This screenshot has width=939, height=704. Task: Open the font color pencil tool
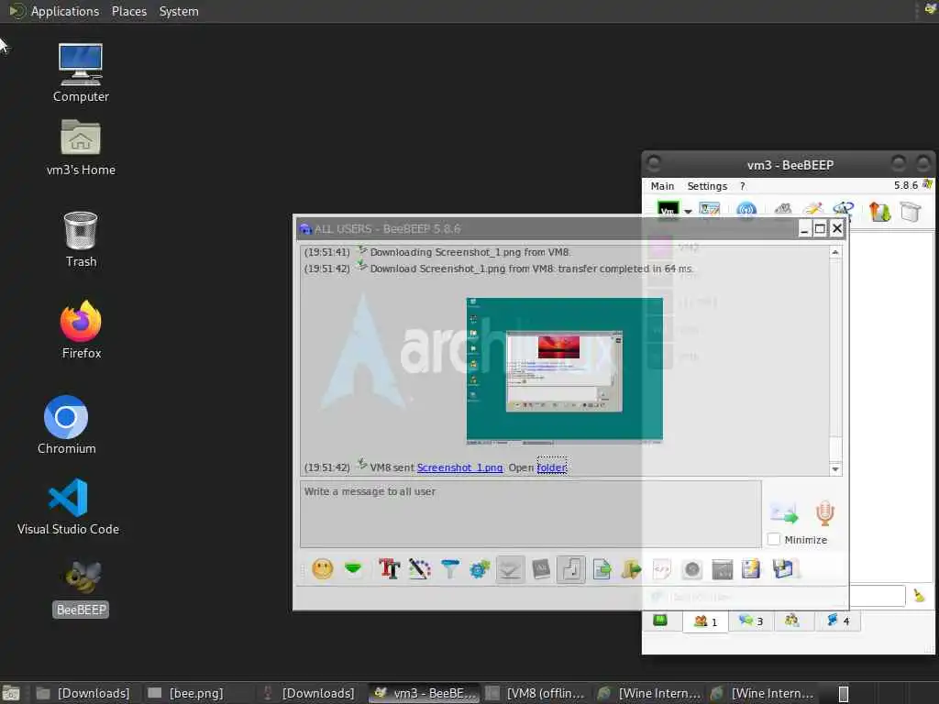click(420, 568)
